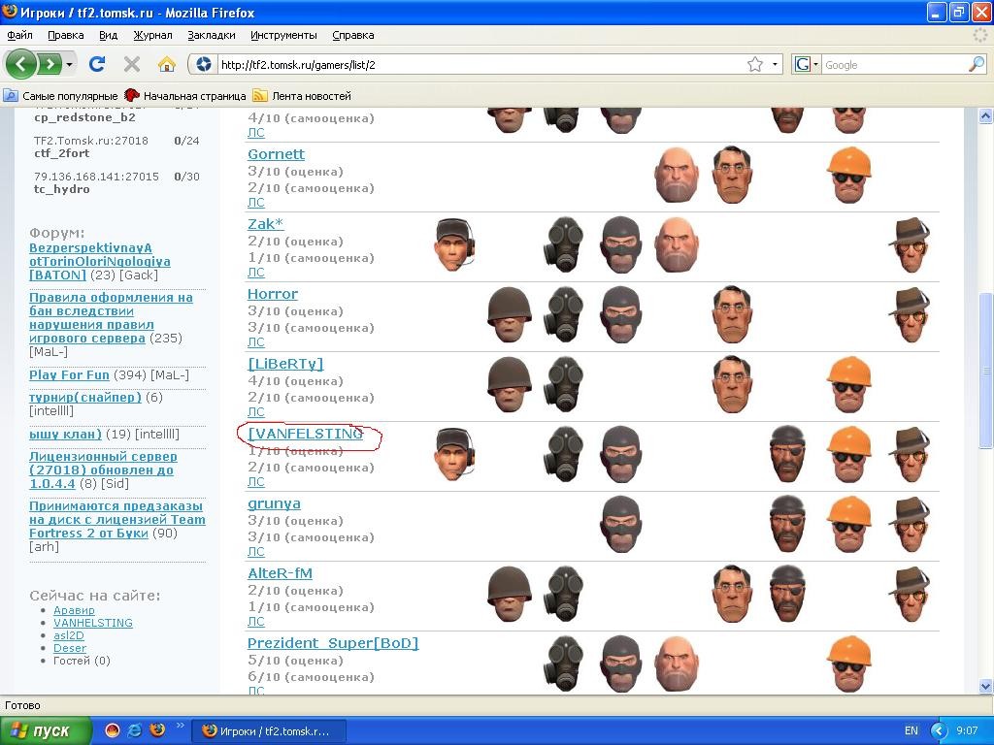Click the scrollbar down arrow
Image resolution: width=994 pixels, height=745 pixels.
point(986,686)
